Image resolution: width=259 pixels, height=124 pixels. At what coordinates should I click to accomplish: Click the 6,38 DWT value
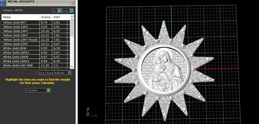57,48
